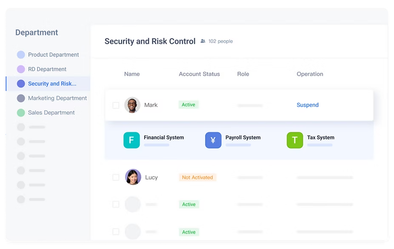Click Mark's Active status badge
Viewport: 394px width, 249px height.
pyautogui.click(x=188, y=104)
